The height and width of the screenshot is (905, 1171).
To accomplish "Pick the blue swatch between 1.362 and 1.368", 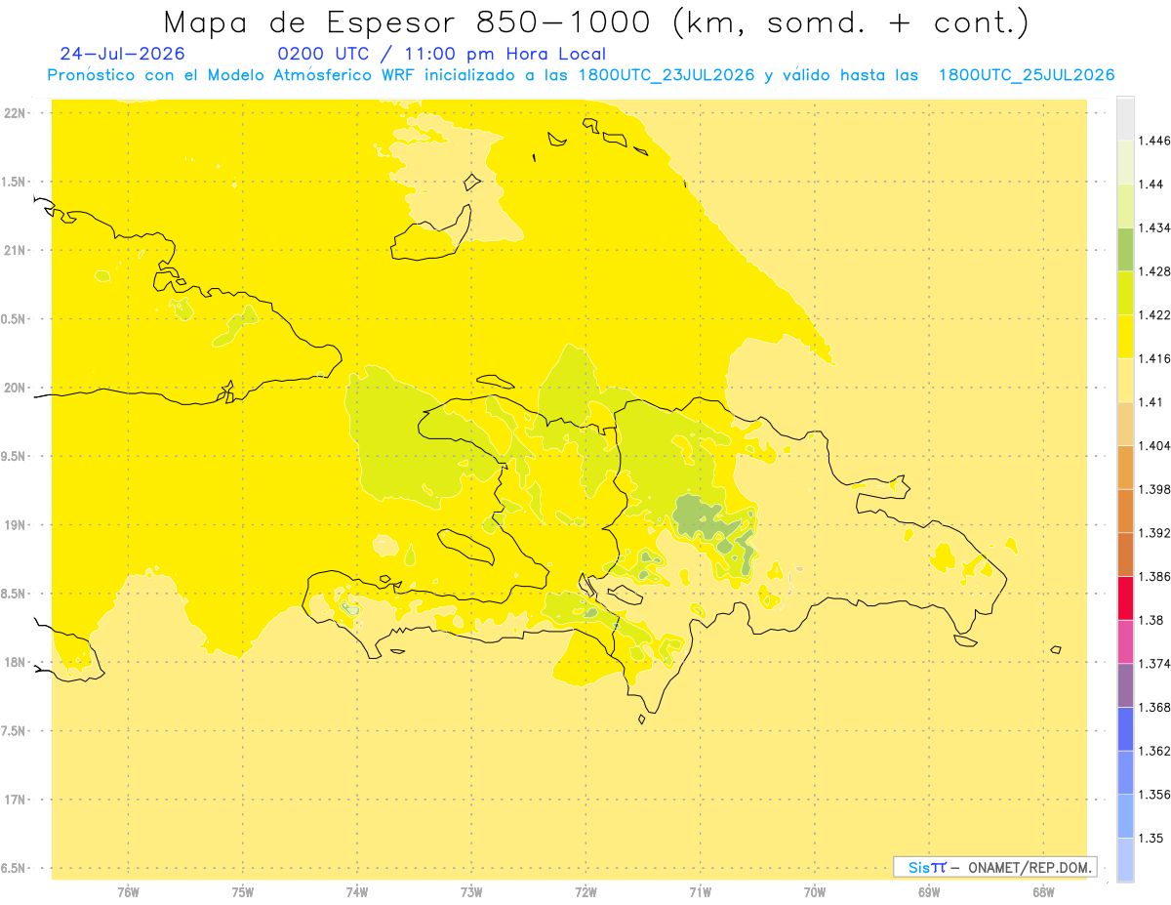I will click(1125, 729).
